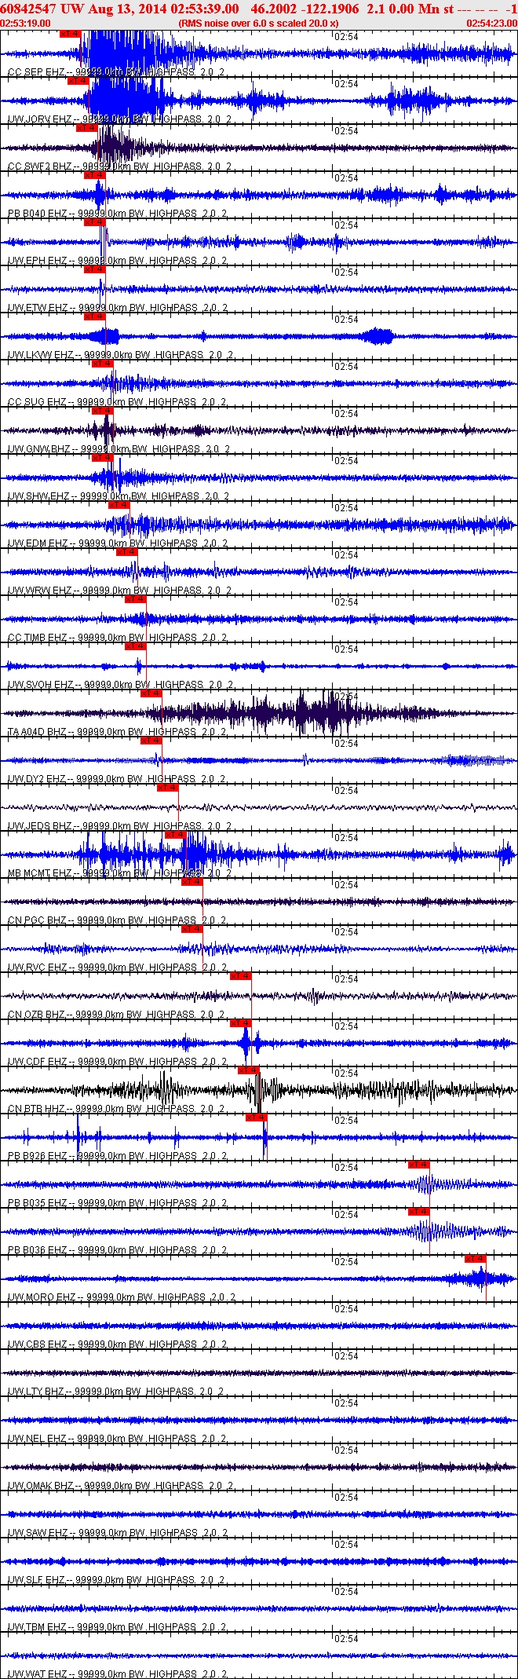Click the 02:54 tick label on UW.WAT trace

346,1639
